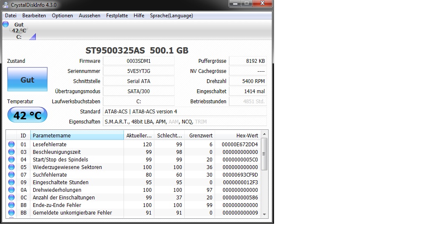Click the empty NV Cachegrösse field
The image size is (425, 239).
coord(248,71)
